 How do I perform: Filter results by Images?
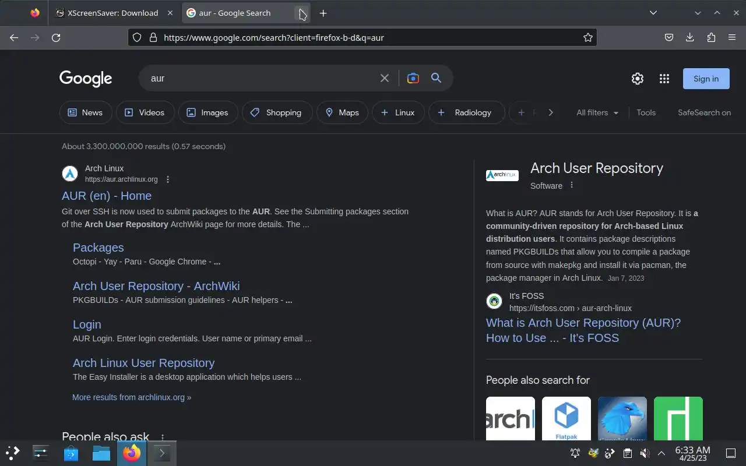coord(208,112)
